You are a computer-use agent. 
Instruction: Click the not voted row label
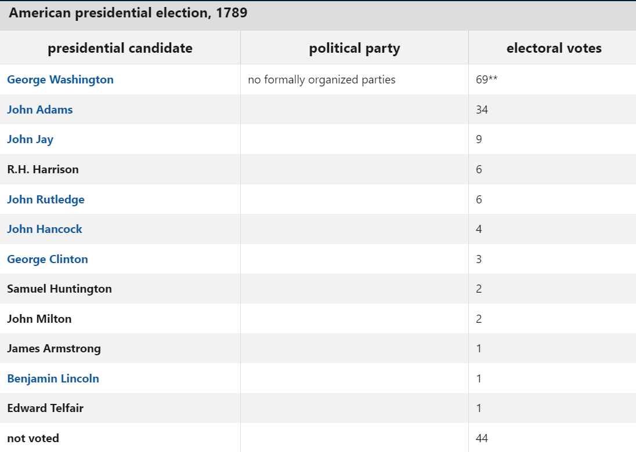[33, 438]
